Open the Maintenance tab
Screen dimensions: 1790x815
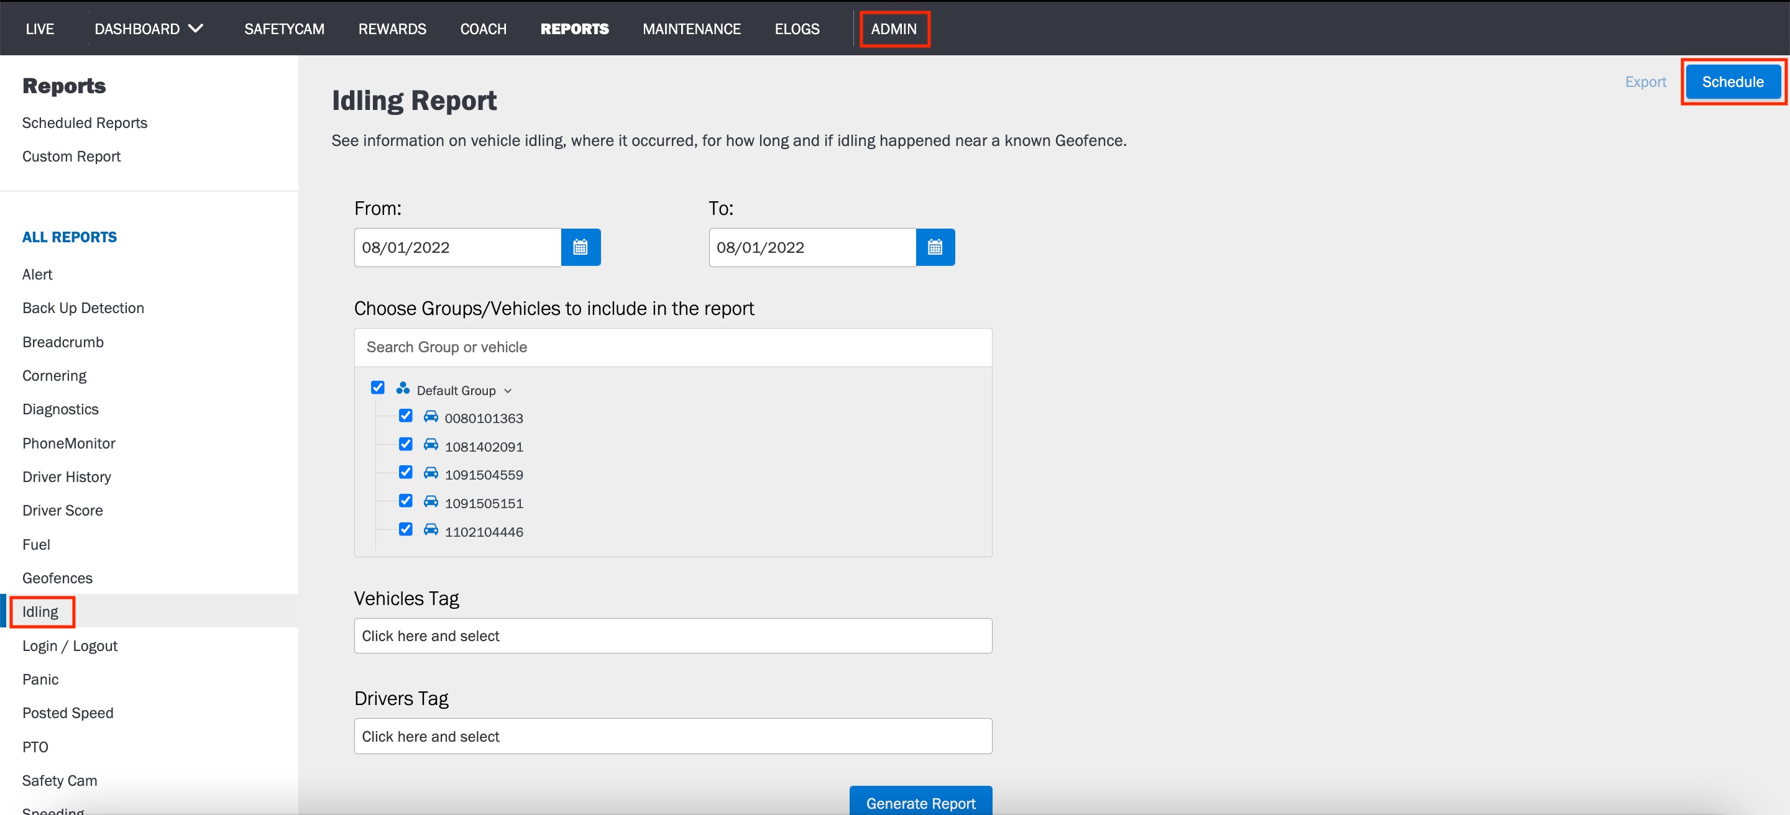coord(691,29)
